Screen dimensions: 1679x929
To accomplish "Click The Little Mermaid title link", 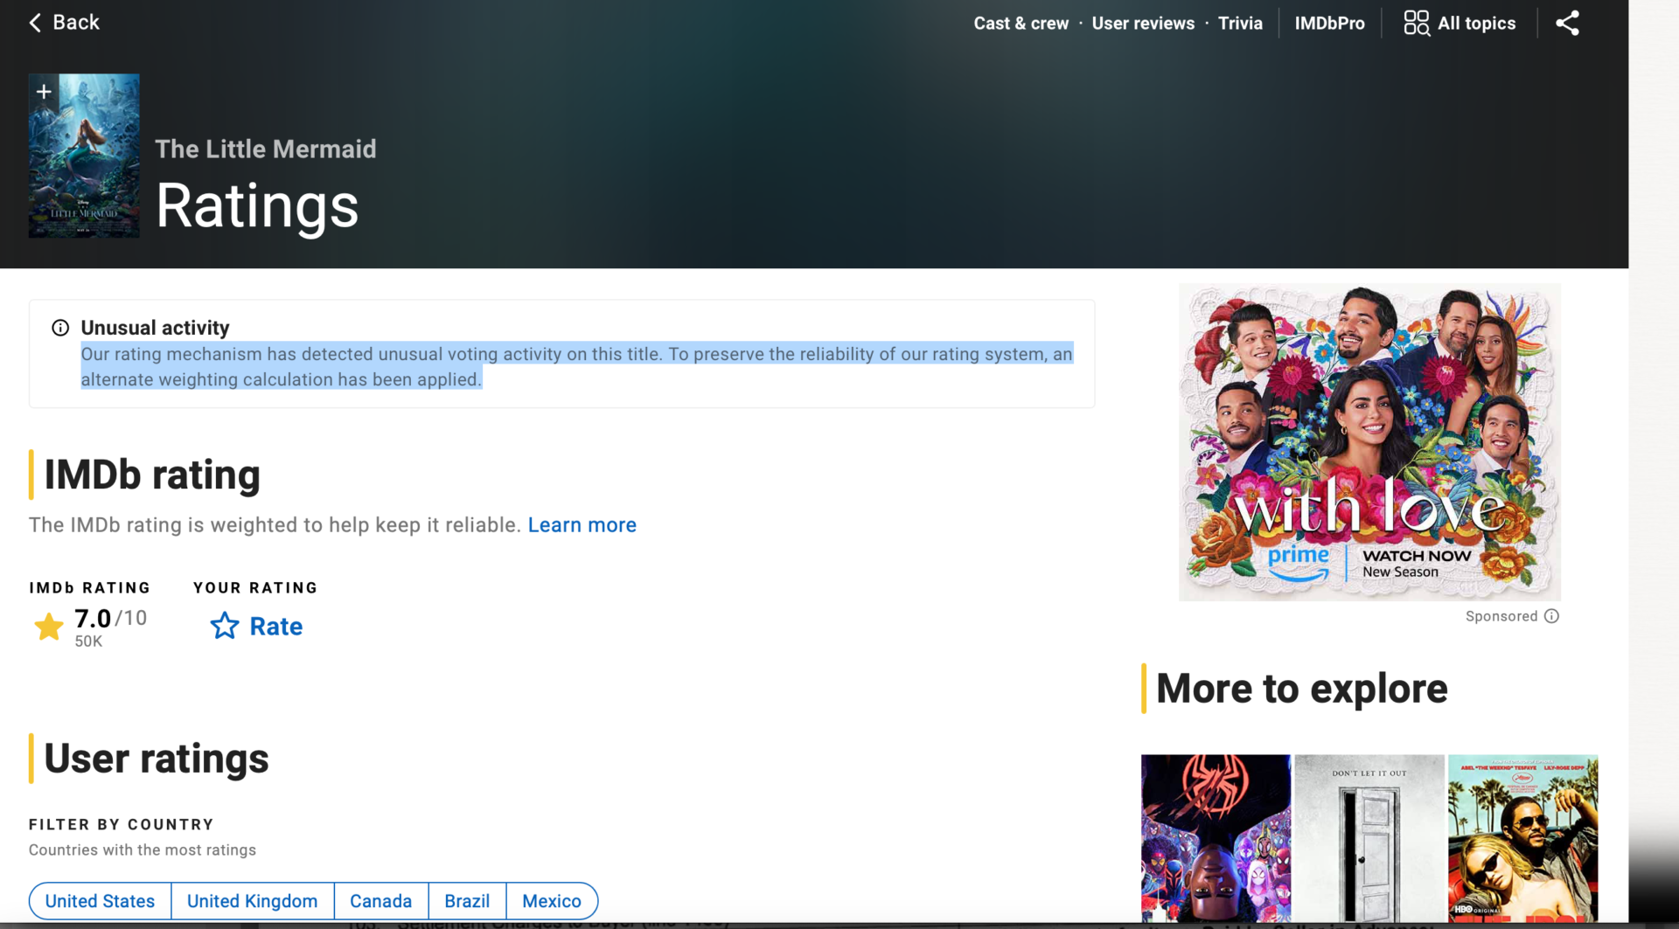I will 266,149.
